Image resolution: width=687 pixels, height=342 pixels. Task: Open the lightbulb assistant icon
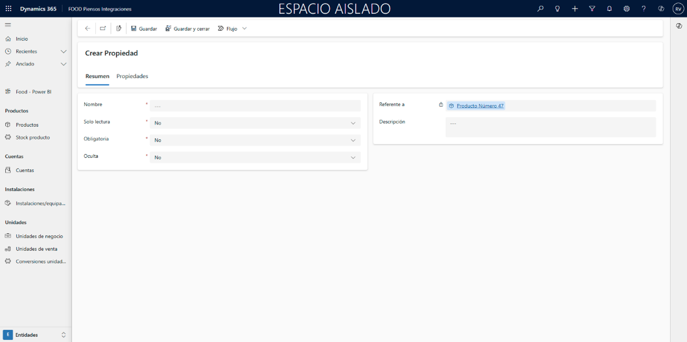click(557, 9)
